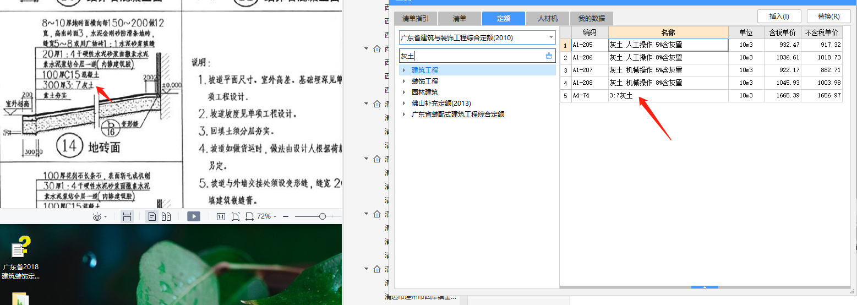Select the 装饰工程 tree item

(x=425, y=81)
